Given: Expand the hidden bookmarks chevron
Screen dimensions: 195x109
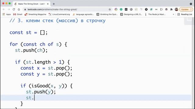Looking at the screenshot, I should tap(173, 14).
